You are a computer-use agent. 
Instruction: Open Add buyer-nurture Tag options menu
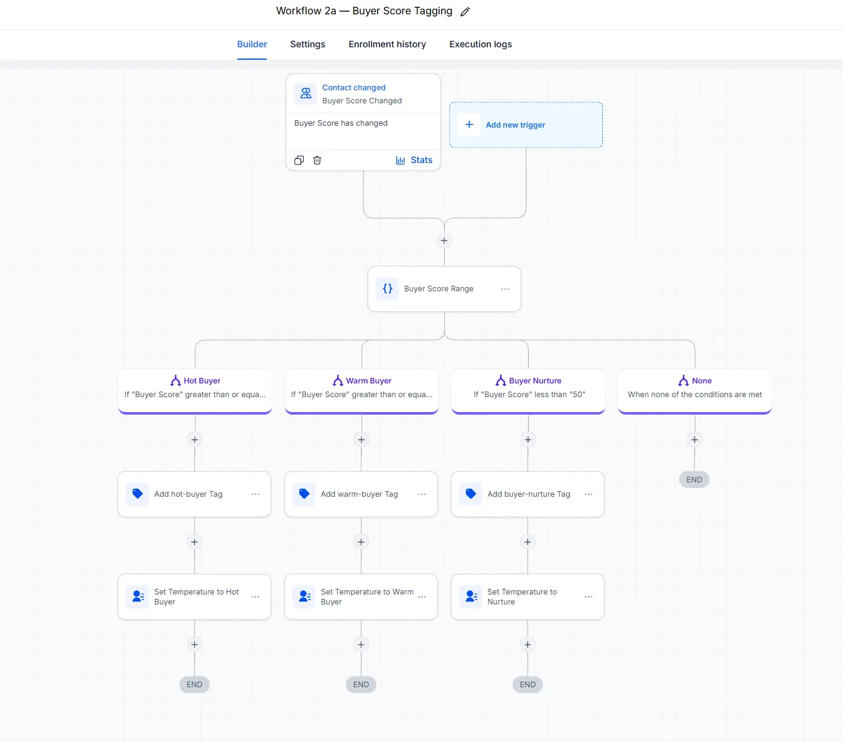[x=589, y=494]
